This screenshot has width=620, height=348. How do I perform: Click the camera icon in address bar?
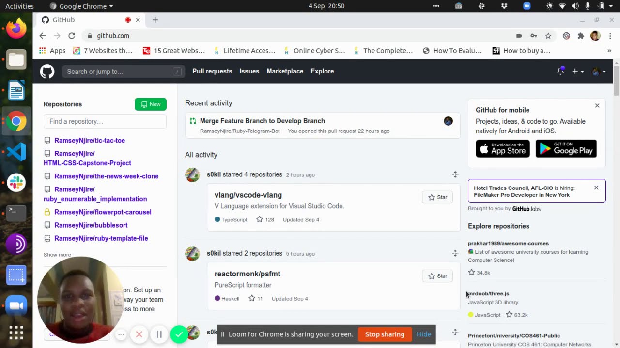click(x=519, y=36)
